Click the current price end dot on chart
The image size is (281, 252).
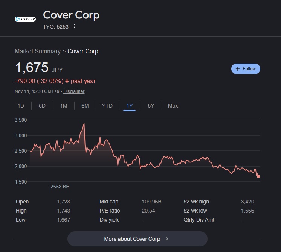(x=258, y=176)
